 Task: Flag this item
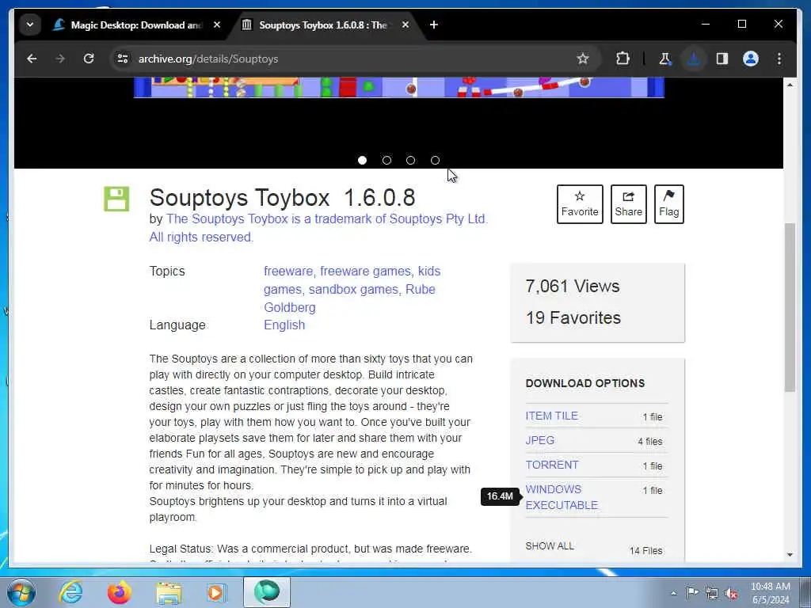click(668, 204)
